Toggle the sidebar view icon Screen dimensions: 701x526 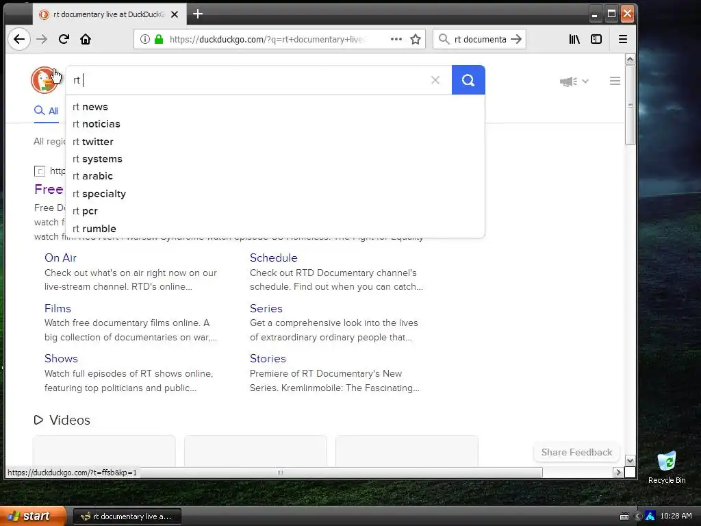pos(596,39)
